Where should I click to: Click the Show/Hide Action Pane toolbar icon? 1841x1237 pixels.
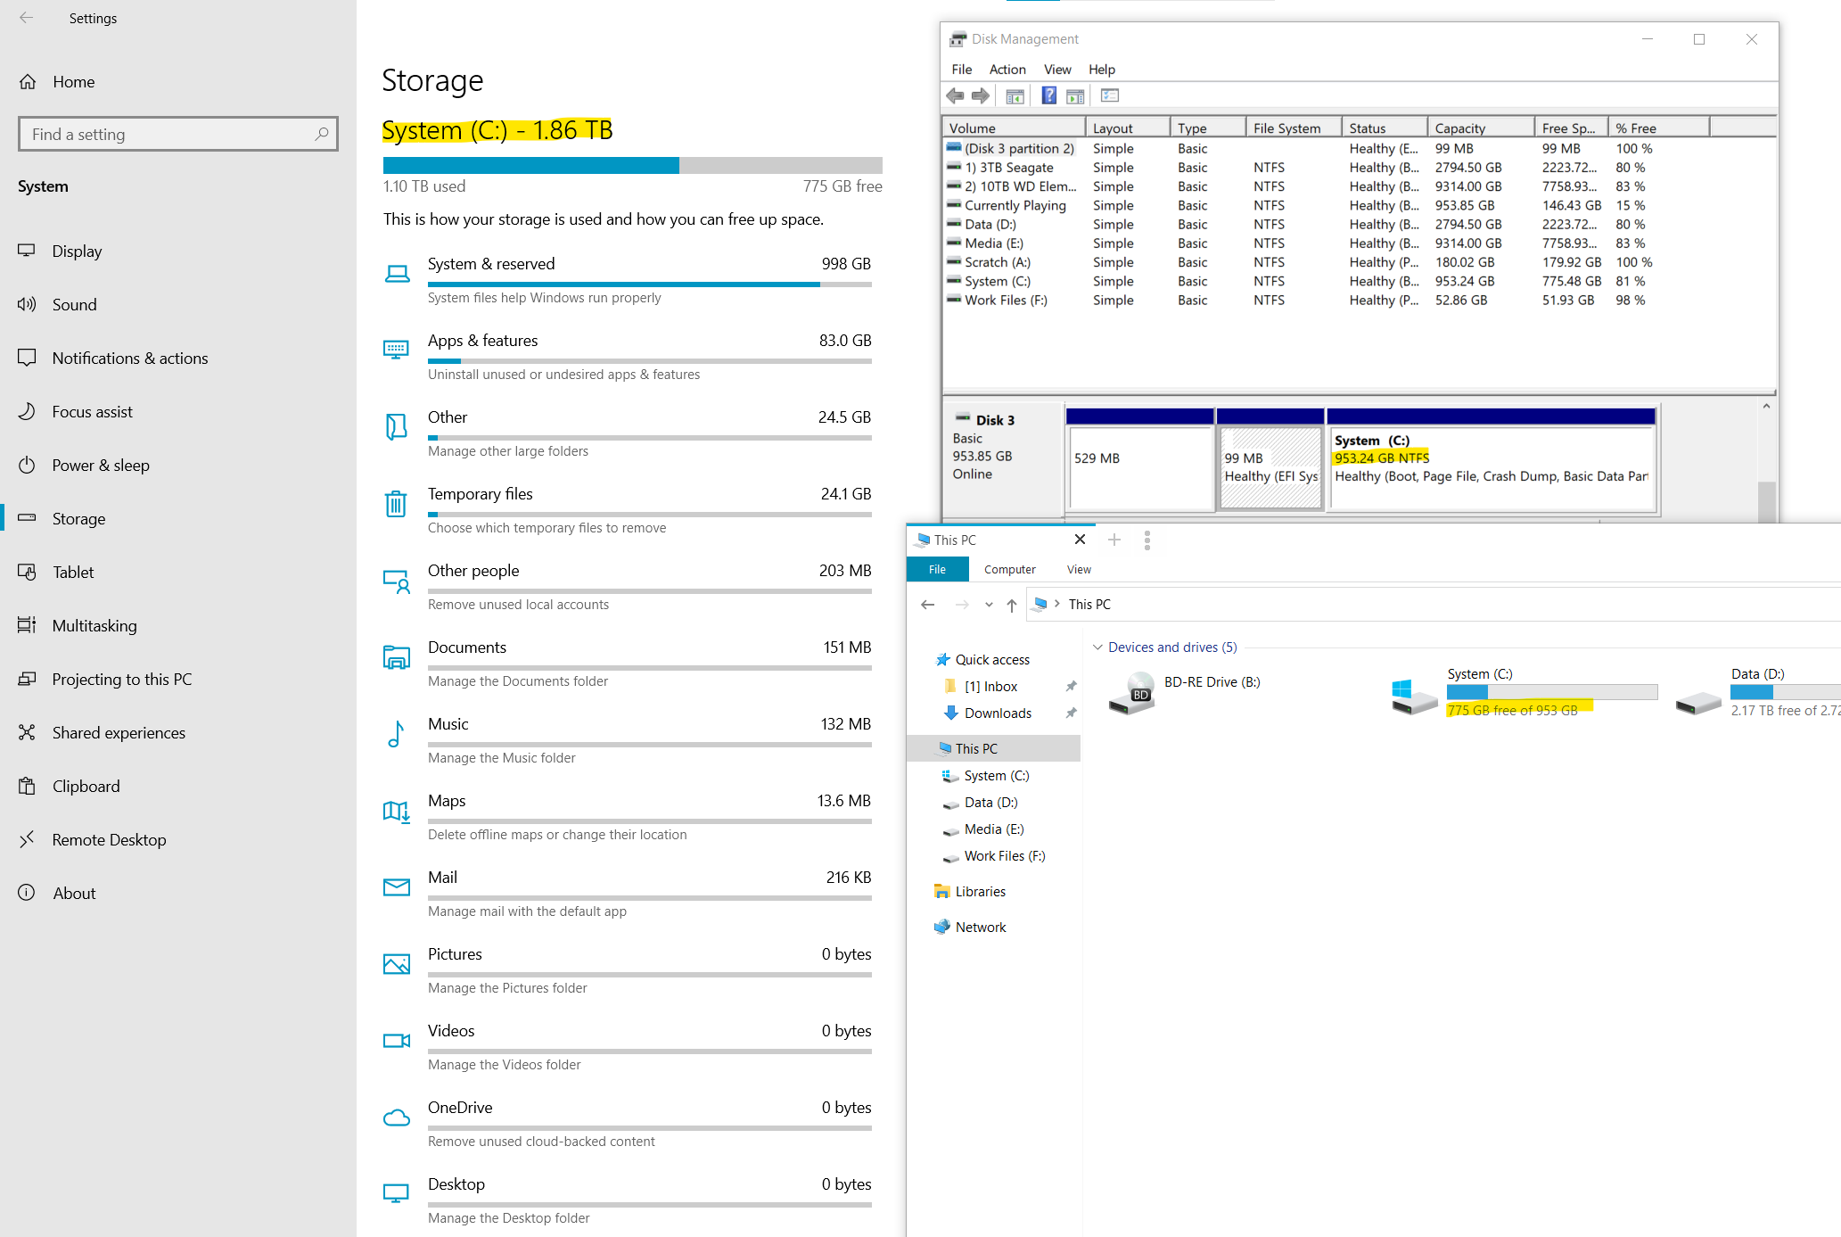[1075, 95]
